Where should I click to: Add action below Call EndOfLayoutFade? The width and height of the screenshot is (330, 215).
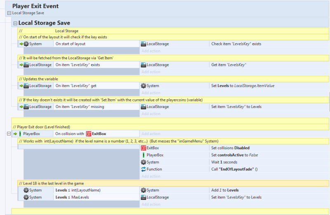151,176
